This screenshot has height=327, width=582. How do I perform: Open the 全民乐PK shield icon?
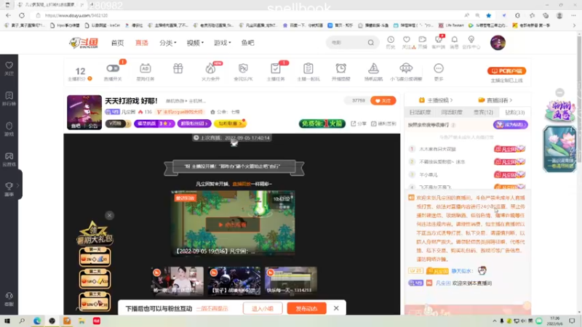243,68
